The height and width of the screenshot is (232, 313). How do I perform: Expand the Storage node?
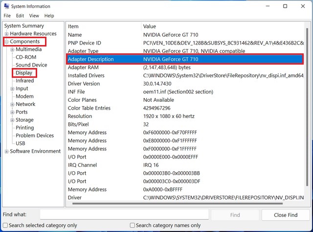[12, 120]
